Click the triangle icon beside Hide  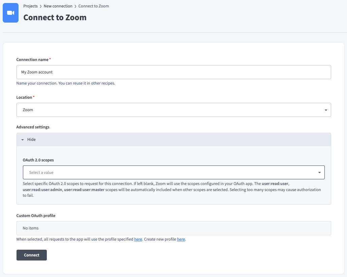pyautogui.click(x=23, y=140)
